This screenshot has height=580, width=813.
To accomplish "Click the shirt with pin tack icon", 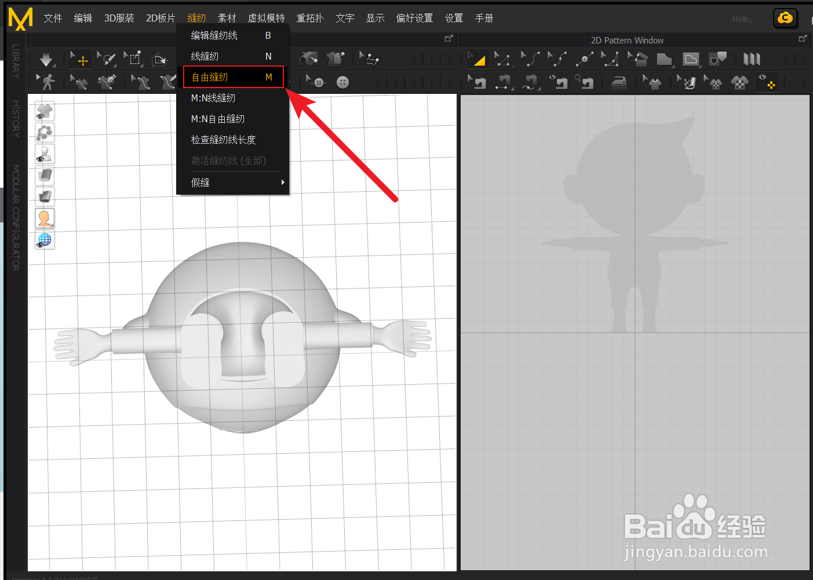I will click(x=335, y=59).
